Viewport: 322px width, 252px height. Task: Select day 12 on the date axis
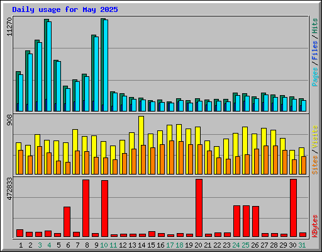[123, 245]
